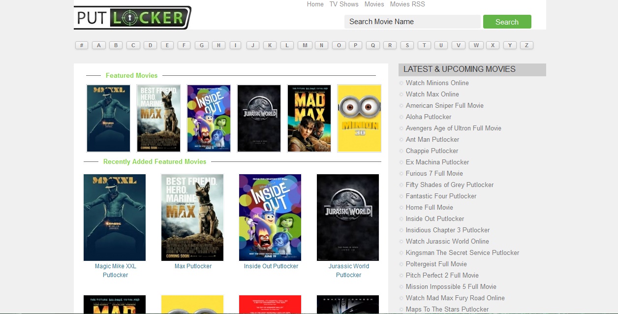Open the Watch Minions Online link
This screenshot has height=314, width=618.
[x=437, y=83]
